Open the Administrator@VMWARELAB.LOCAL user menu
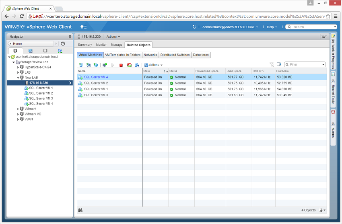 click(x=230, y=27)
